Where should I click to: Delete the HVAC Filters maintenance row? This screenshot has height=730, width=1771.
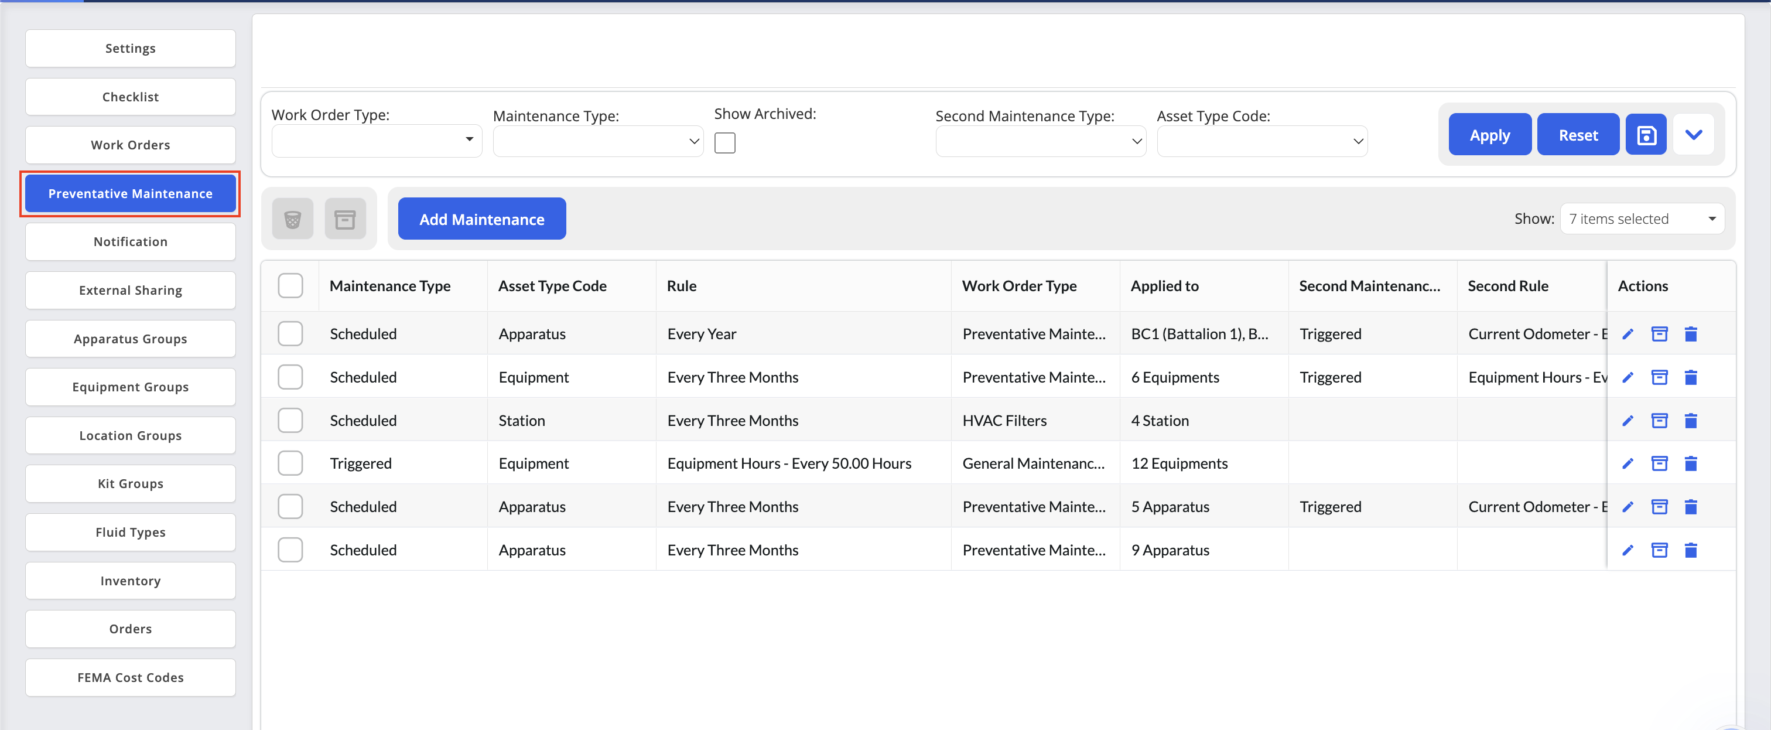(x=1691, y=421)
